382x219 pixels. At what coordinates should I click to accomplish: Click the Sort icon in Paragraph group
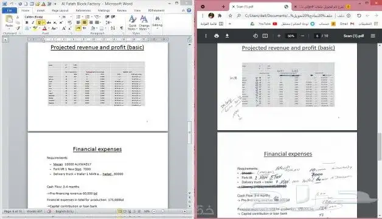pyautogui.click(x=113, y=28)
